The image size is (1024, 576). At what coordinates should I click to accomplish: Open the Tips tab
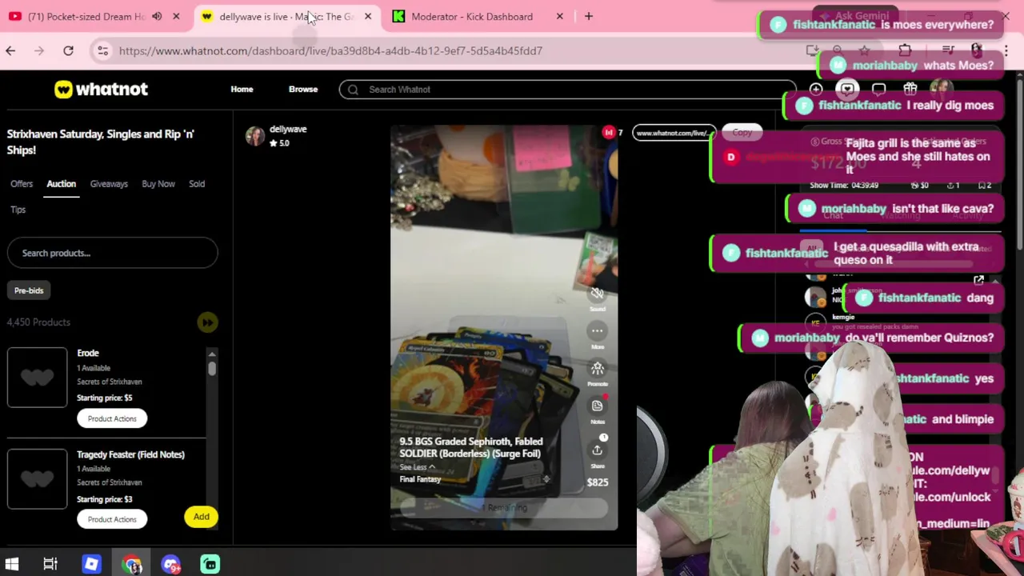(x=18, y=210)
